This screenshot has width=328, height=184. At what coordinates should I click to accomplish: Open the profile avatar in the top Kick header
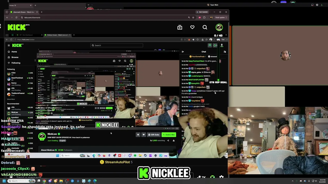[x=219, y=27]
